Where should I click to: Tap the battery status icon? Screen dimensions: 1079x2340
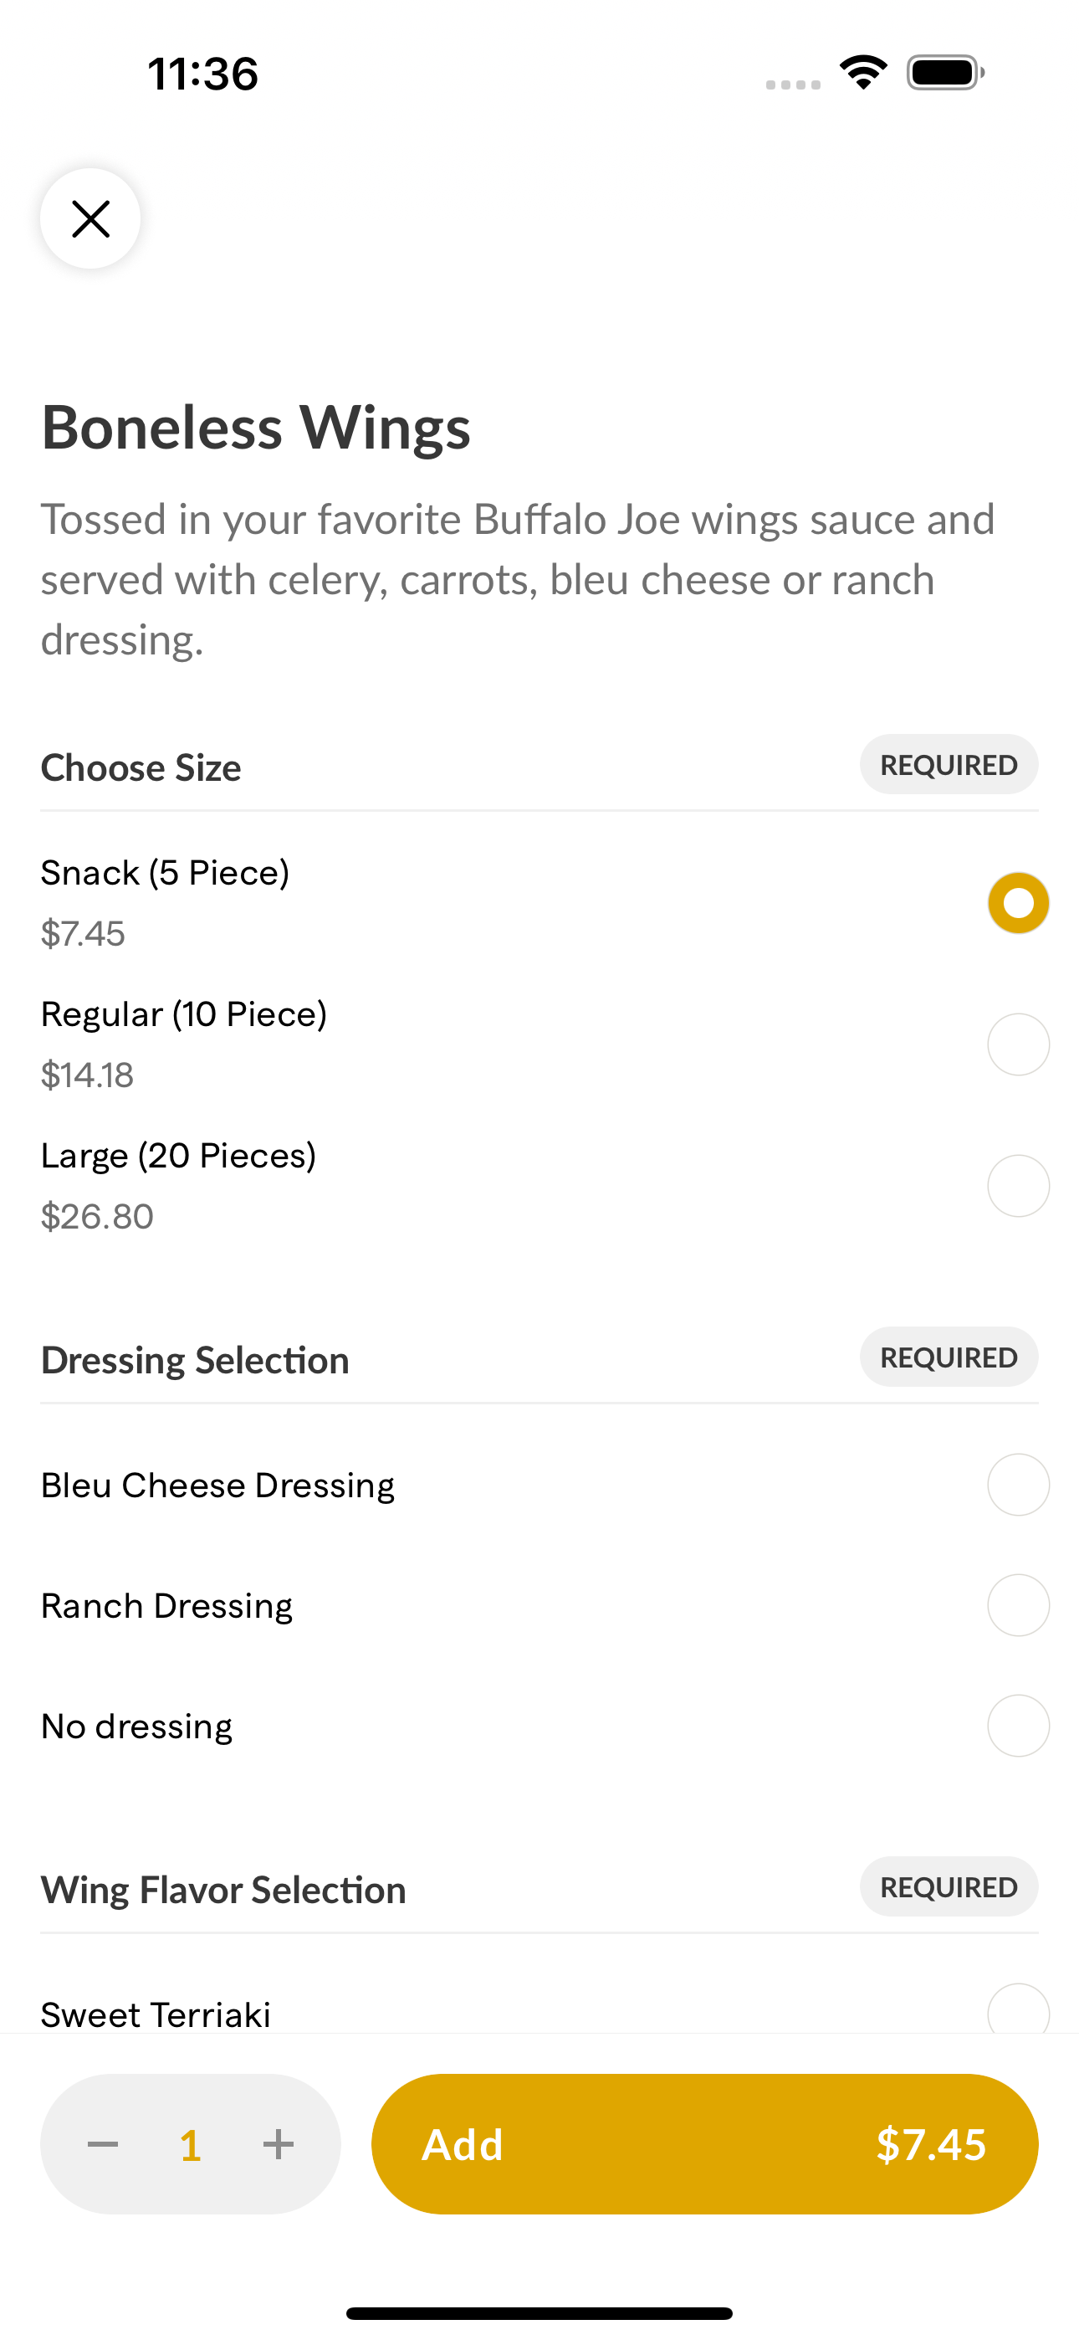point(945,73)
